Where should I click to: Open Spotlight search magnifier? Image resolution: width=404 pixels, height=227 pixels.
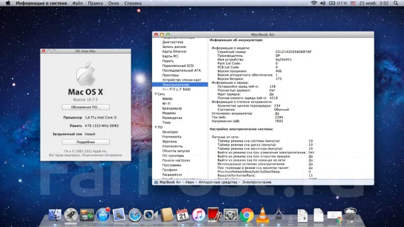pyautogui.click(x=396, y=3)
